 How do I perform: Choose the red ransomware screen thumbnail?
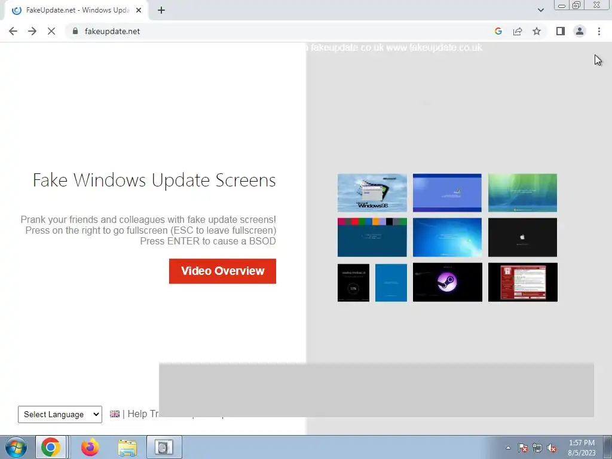click(523, 282)
